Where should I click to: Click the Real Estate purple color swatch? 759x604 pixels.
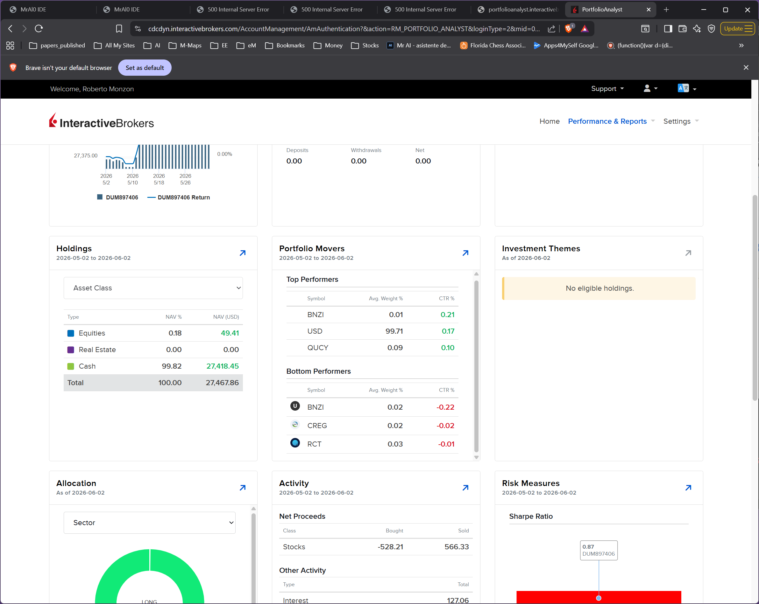point(70,350)
